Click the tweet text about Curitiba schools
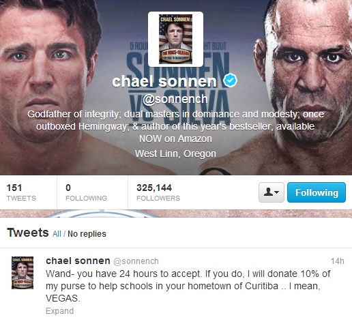 click(x=188, y=286)
